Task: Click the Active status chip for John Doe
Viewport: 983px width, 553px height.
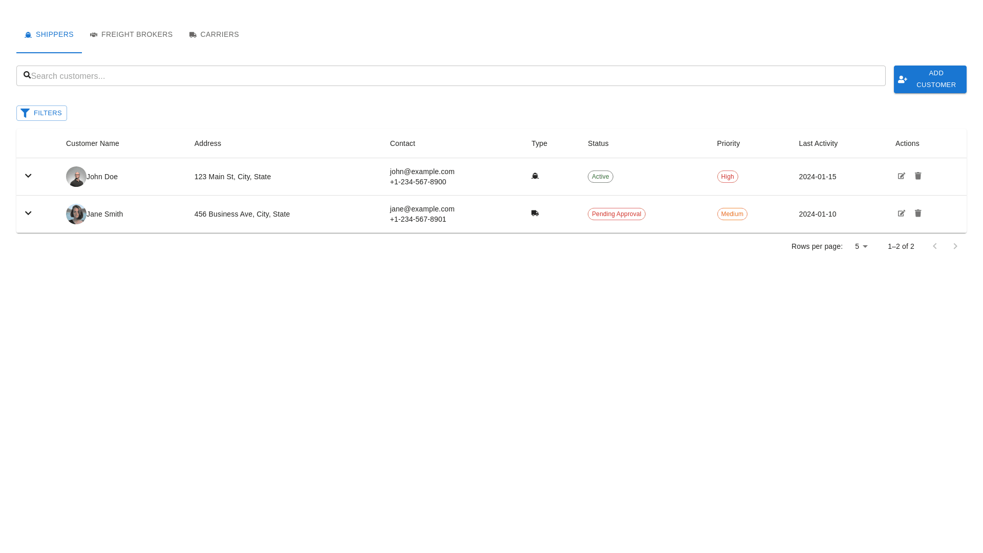Action: (600, 176)
